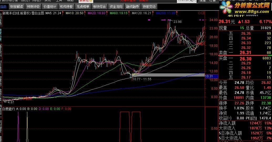Click the PE(动) 1478.4 value
272x142 pixels.
(265, 118)
